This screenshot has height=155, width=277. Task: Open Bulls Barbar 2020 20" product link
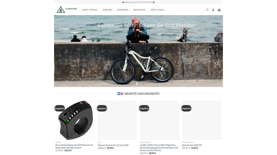pyautogui.click(x=192, y=145)
